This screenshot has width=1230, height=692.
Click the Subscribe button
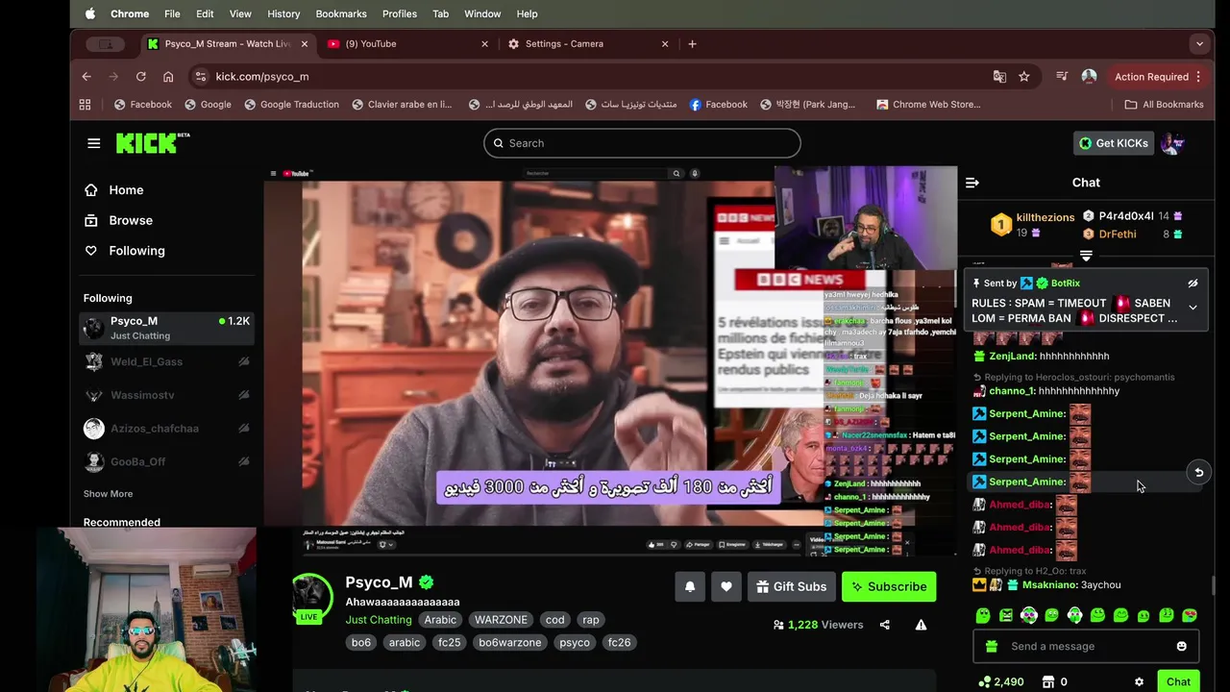click(889, 586)
